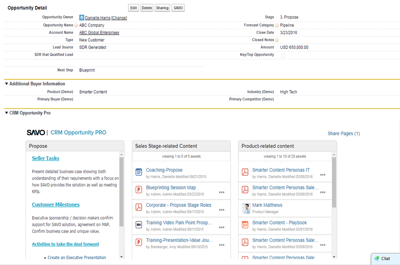This screenshot has width=400, height=265.
Task: Click the Stage value 3. Propose
Action: point(289,17)
